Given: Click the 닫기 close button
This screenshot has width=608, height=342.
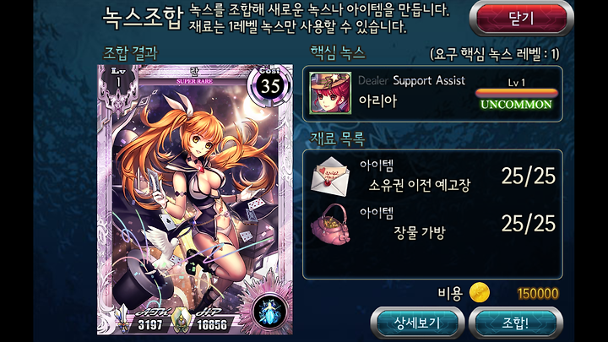Looking at the screenshot, I should click(521, 19).
